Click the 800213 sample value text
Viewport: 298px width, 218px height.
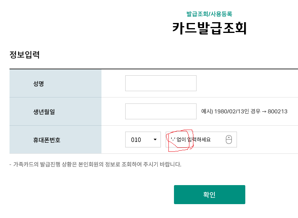click(277, 112)
